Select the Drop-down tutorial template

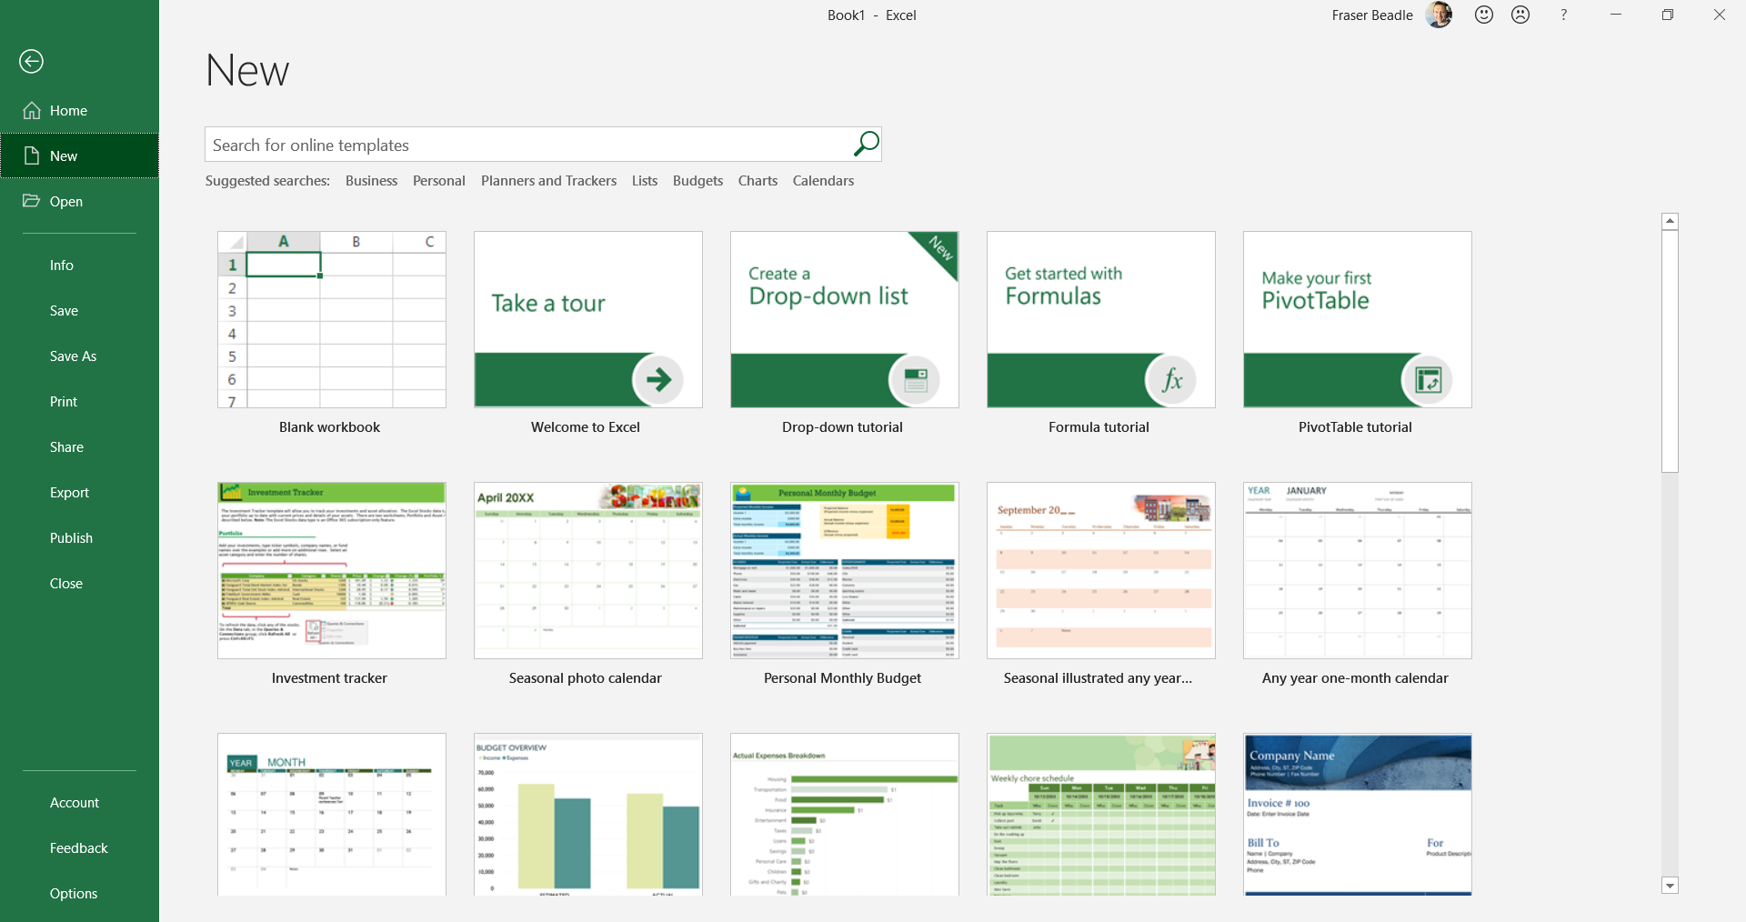[845, 319]
